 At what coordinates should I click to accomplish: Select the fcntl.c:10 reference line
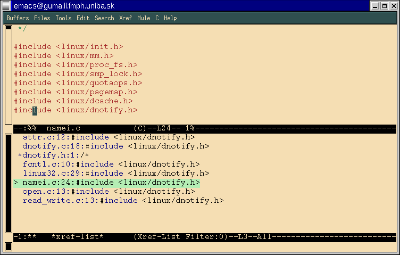(x=111, y=164)
